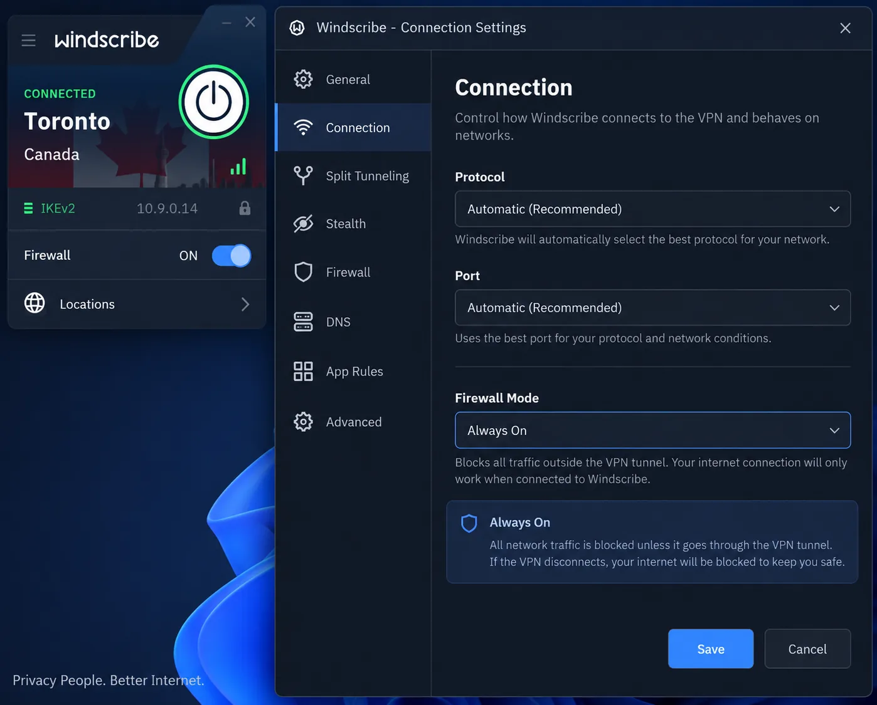Click the General gear icon
Screen dimensions: 877x705
click(303, 79)
